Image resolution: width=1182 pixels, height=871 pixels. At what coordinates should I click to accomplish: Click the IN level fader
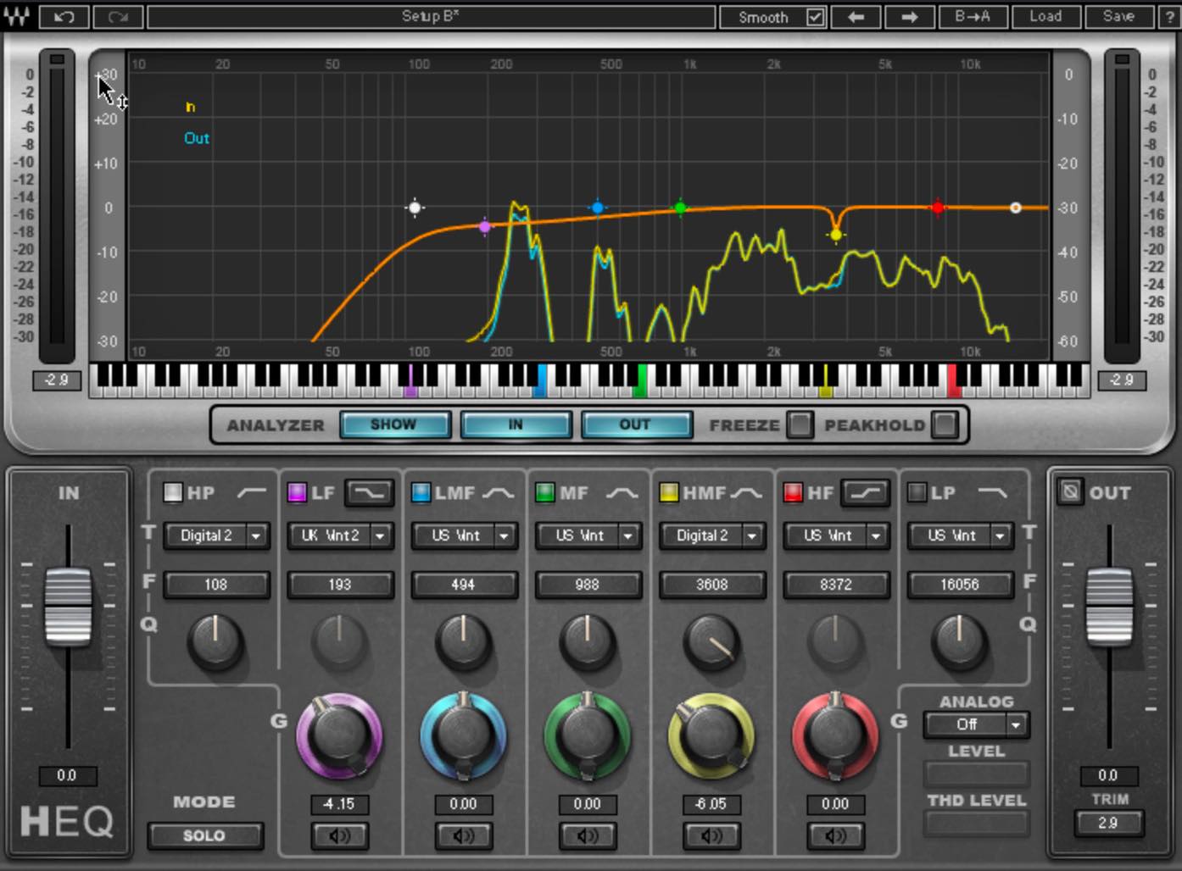[68, 607]
